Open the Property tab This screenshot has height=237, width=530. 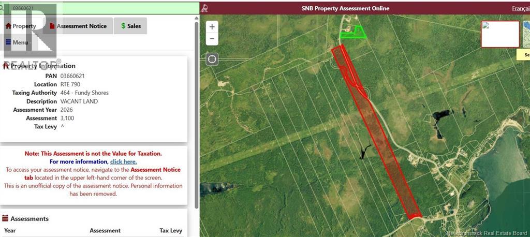coord(21,26)
